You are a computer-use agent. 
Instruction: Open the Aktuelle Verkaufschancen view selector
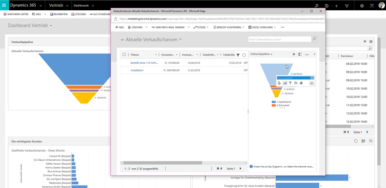click(180, 39)
